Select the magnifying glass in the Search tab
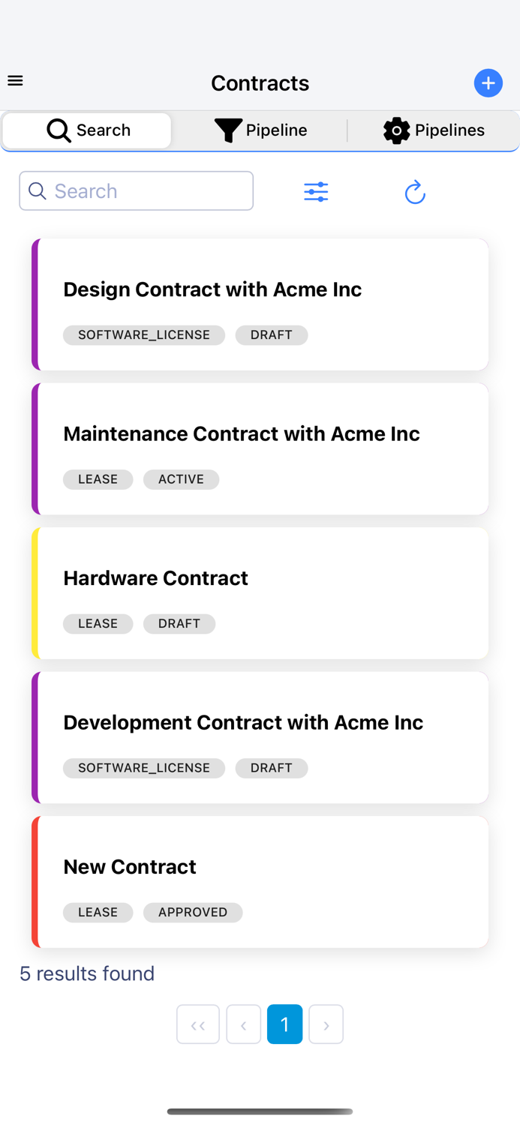The image size is (520, 1125). [x=59, y=130]
